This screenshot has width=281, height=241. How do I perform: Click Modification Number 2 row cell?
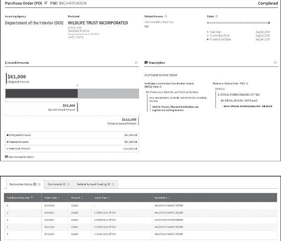tap(23, 220)
